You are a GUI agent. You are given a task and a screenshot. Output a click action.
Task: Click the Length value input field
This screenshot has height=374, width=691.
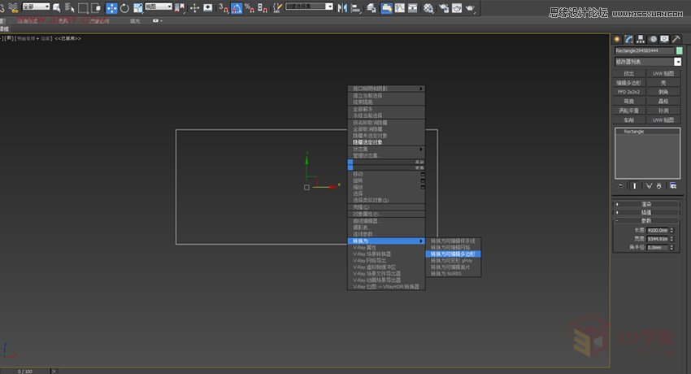pos(658,230)
